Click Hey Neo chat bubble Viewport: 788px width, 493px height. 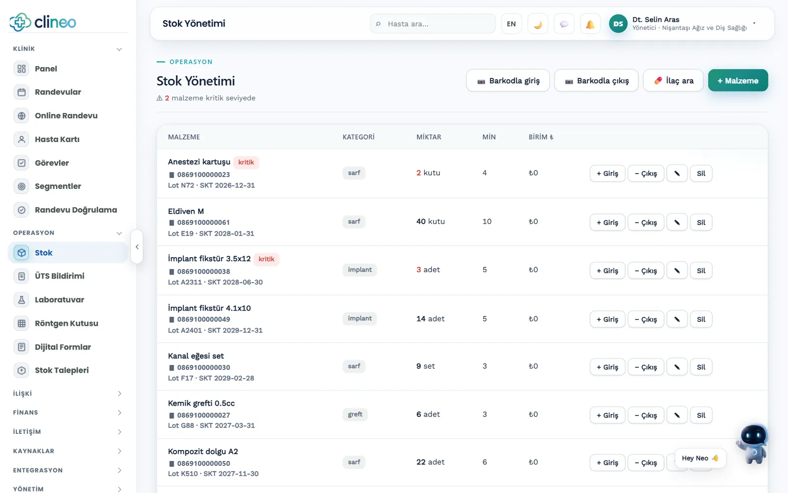[x=700, y=458]
